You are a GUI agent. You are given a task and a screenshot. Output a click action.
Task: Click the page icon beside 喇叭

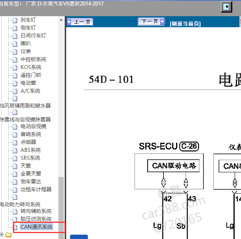click(15, 44)
